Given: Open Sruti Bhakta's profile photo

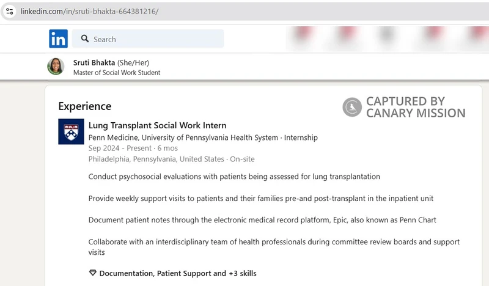Looking at the screenshot, I should point(56,66).
